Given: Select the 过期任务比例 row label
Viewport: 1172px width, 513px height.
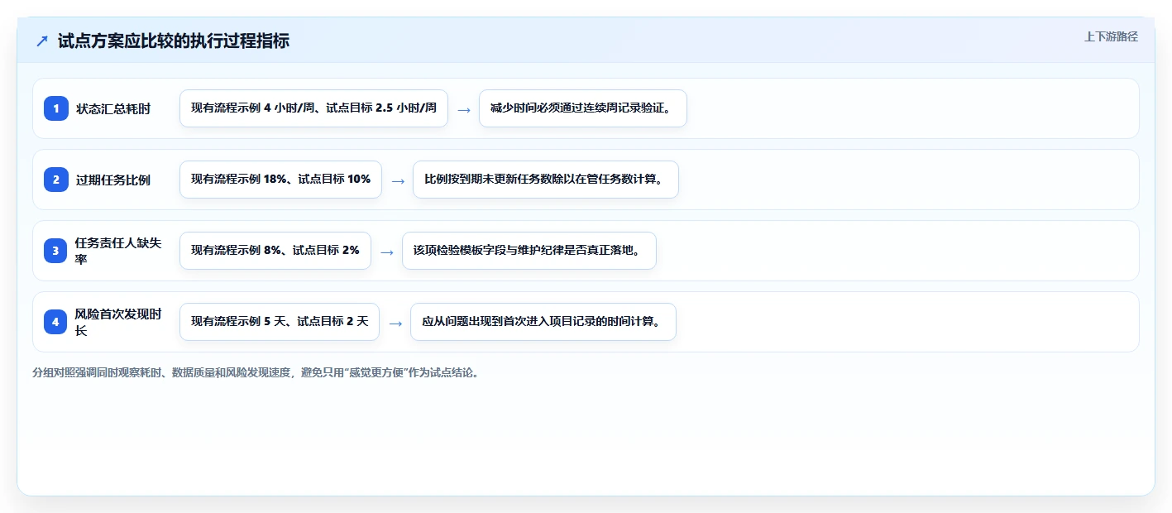Looking at the screenshot, I should [113, 180].
